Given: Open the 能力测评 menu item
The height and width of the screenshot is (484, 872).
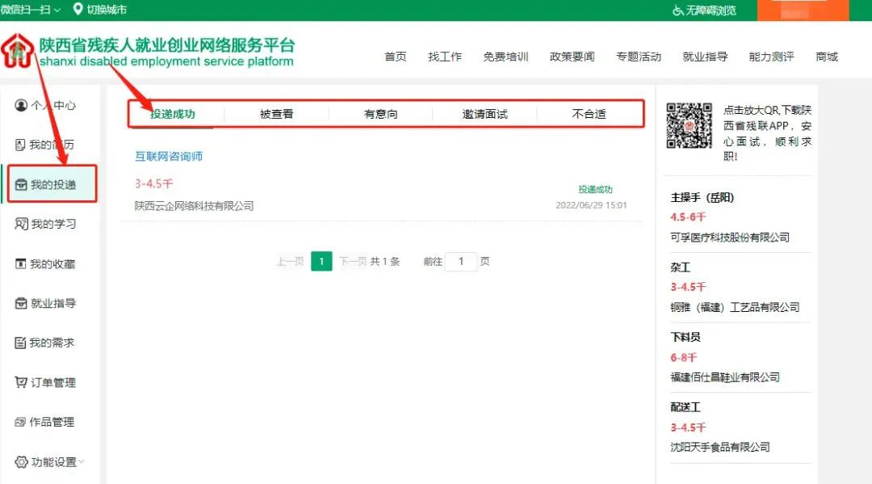Looking at the screenshot, I should 772,57.
